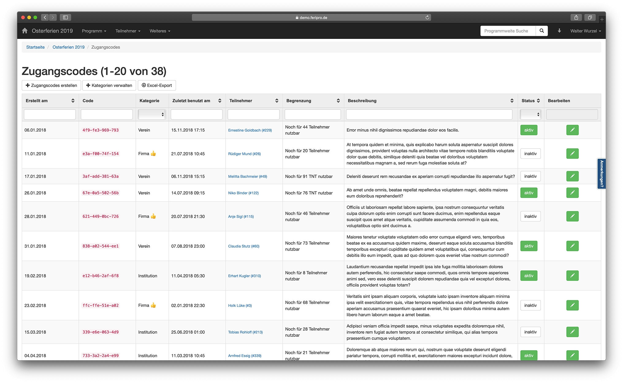Reload page with browser refresh icon
623x383 pixels.
[427, 17]
